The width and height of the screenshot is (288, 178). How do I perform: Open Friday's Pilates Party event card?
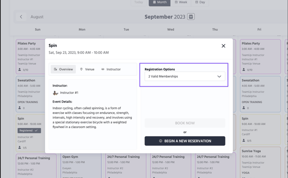pyautogui.click(x=260, y=57)
